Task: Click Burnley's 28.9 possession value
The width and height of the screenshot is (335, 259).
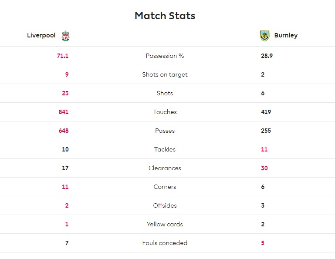Action: pos(267,56)
